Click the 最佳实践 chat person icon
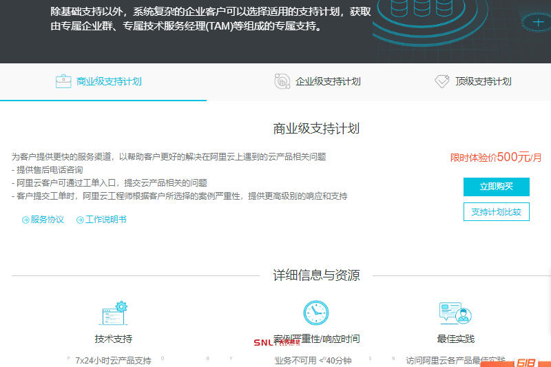551x367 pixels. tap(455, 313)
